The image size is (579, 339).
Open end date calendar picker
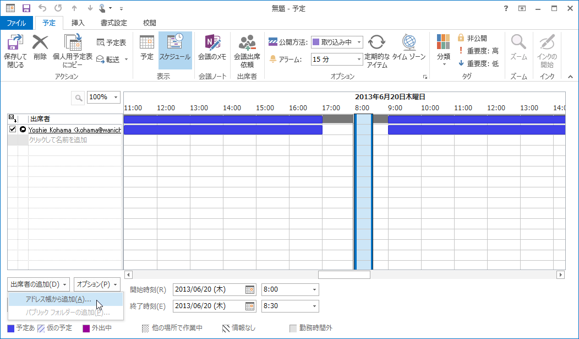tap(250, 306)
